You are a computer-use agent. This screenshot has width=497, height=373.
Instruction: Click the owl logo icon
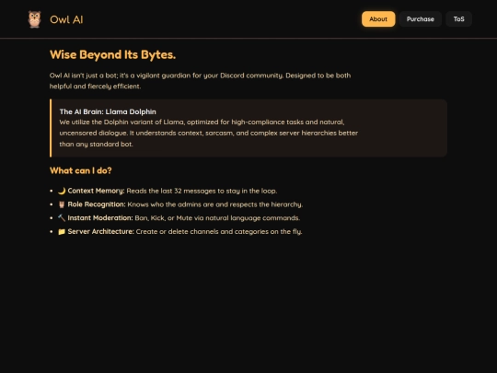(34, 19)
